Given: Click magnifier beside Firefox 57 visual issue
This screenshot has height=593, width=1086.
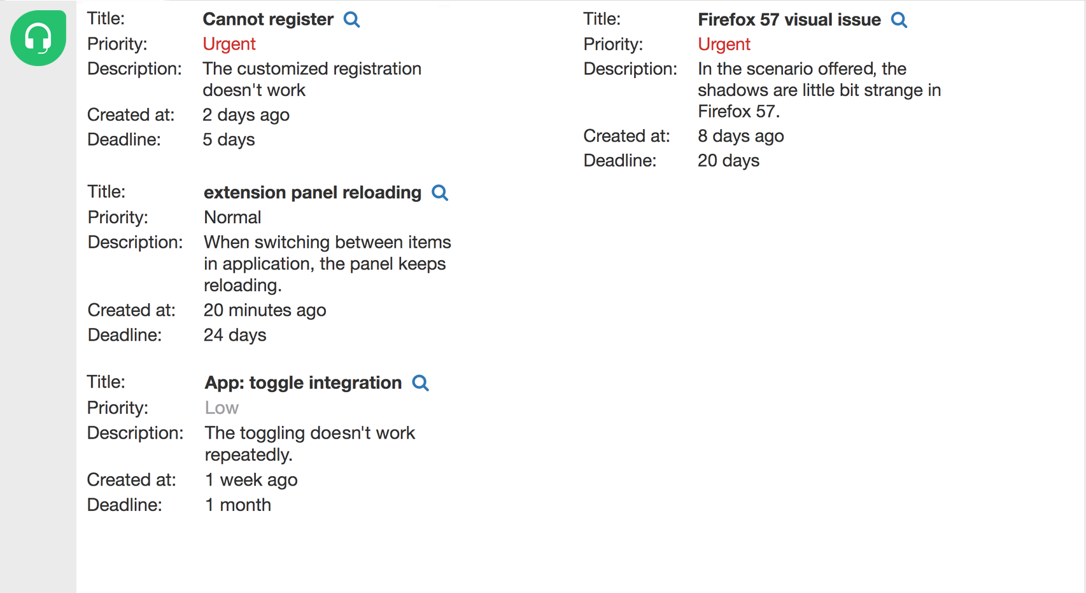Looking at the screenshot, I should point(899,20).
